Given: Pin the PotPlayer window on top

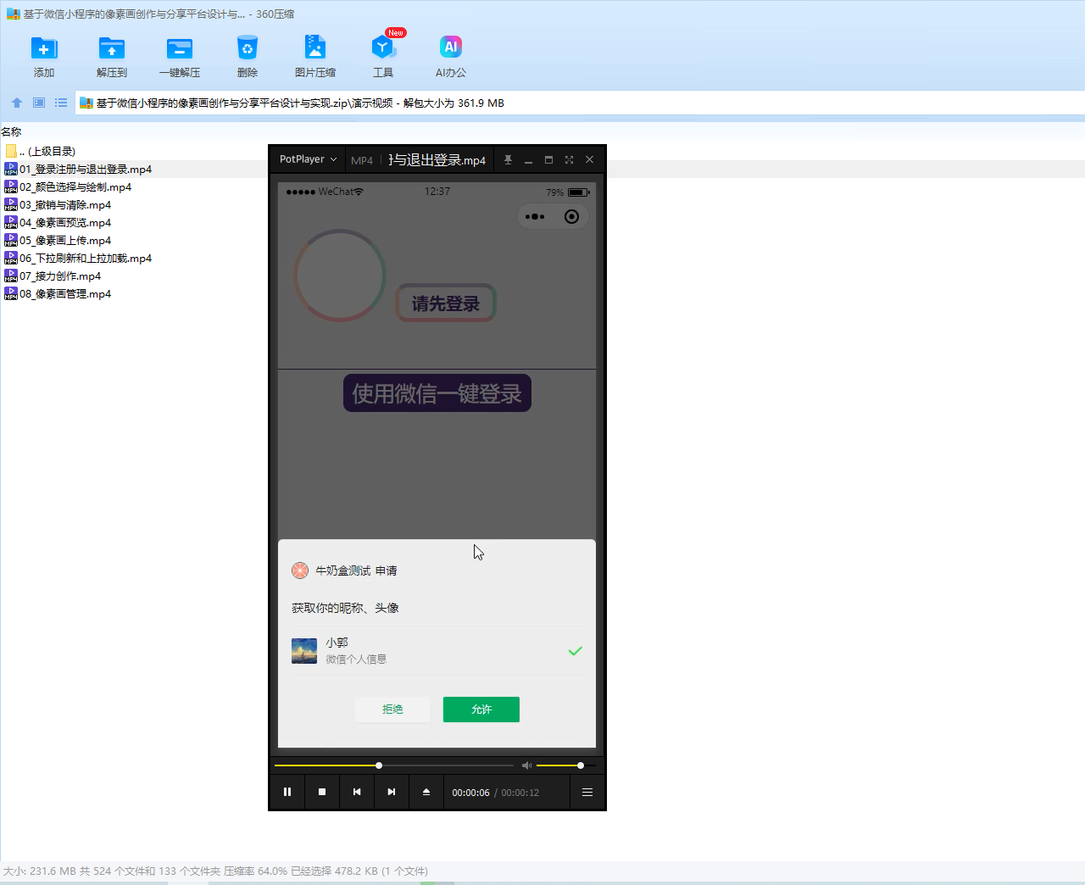Looking at the screenshot, I should click(508, 159).
